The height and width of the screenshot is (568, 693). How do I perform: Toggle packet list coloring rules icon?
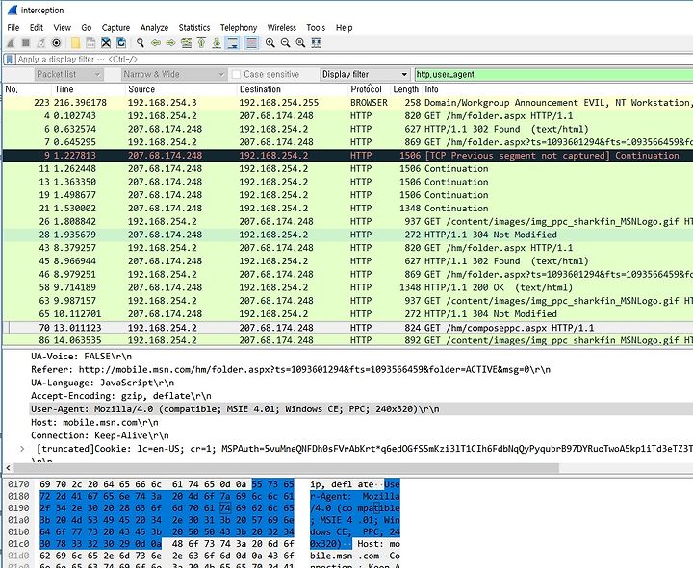(x=251, y=43)
